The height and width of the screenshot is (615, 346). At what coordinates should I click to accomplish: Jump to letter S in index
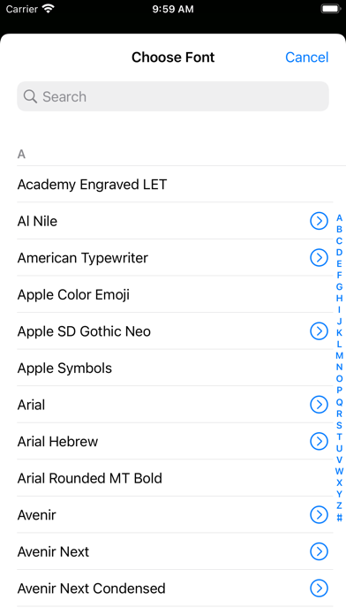pyautogui.click(x=339, y=425)
